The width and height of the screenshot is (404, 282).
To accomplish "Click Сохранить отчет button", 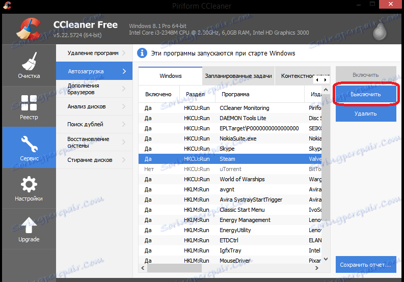I will point(366,265).
